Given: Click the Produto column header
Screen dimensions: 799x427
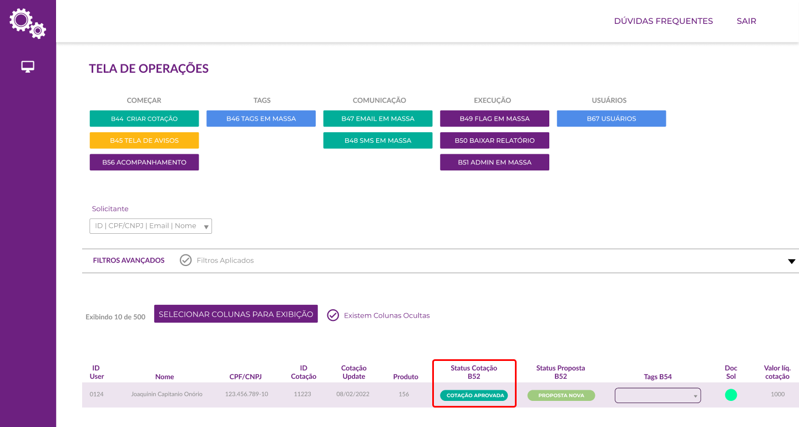Looking at the screenshot, I should [x=406, y=376].
